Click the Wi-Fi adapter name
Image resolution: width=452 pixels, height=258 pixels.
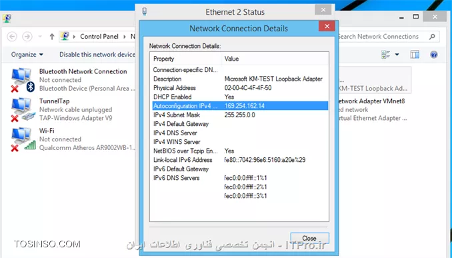pyautogui.click(x=47, y=131)
